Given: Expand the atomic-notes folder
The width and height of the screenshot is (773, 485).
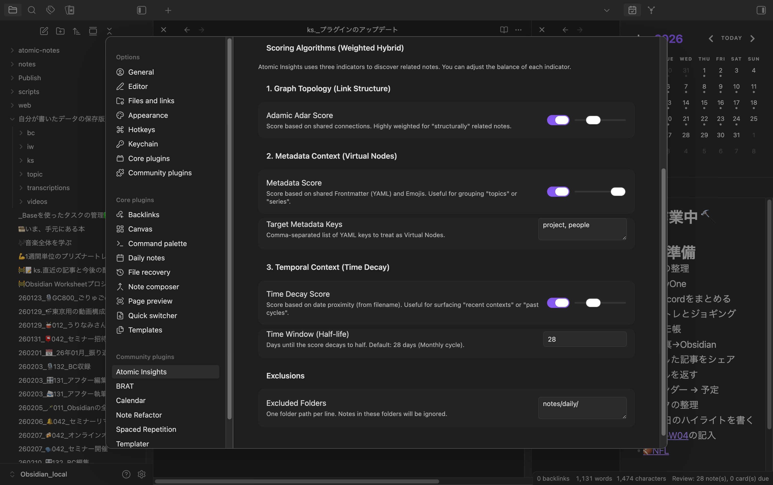Looking at the screenshot, I should [x=39, y=50].
